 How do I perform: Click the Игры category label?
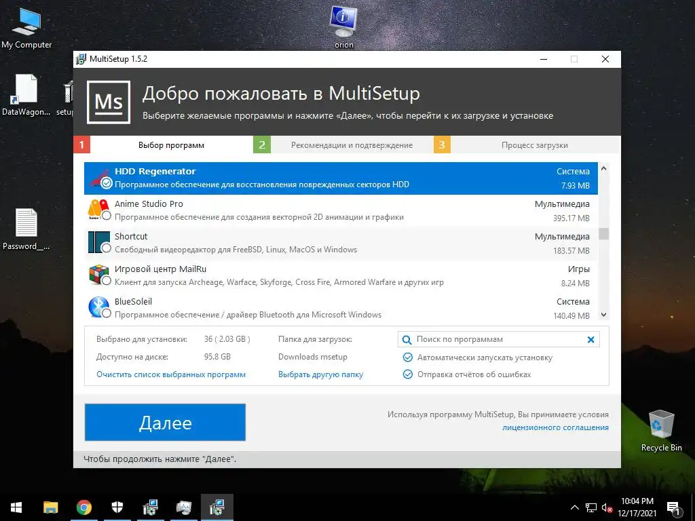(x=578, y=269)
